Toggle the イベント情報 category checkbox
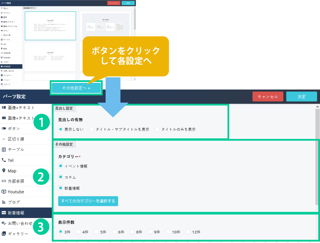The height and width of the screenshot is (243, 320). click(61, 166)
